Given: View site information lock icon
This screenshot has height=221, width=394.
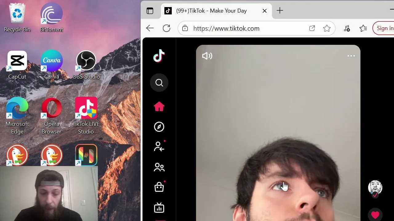Looking at the screenshot, I should pyautogui.click(x=185, y=29).
